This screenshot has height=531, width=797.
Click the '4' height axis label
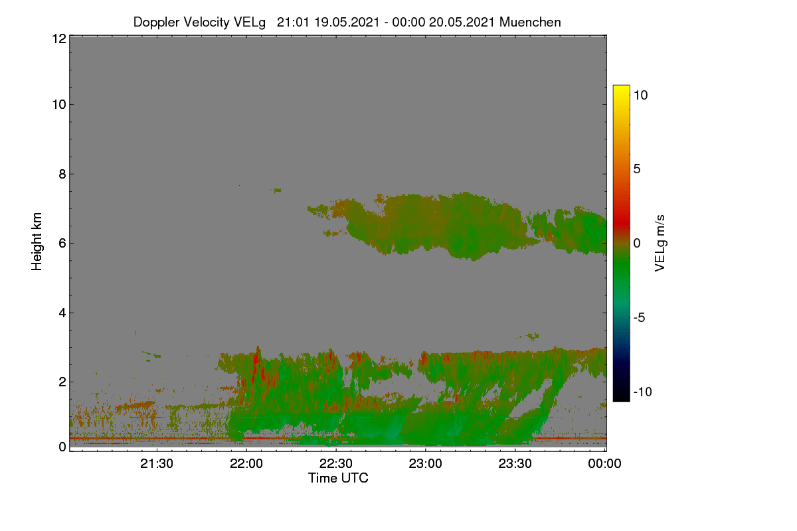coord(62,313)
